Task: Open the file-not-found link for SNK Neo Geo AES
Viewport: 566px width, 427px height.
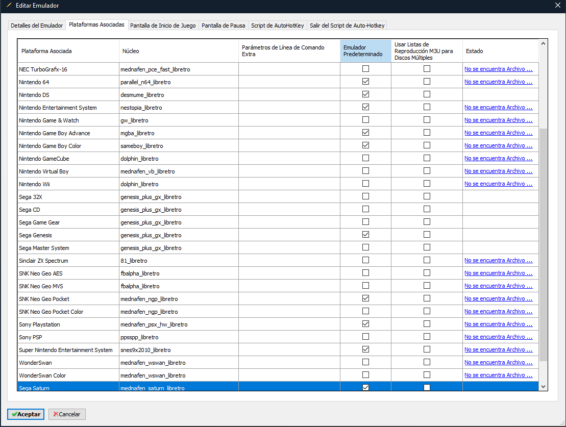Action: (499, 273)
